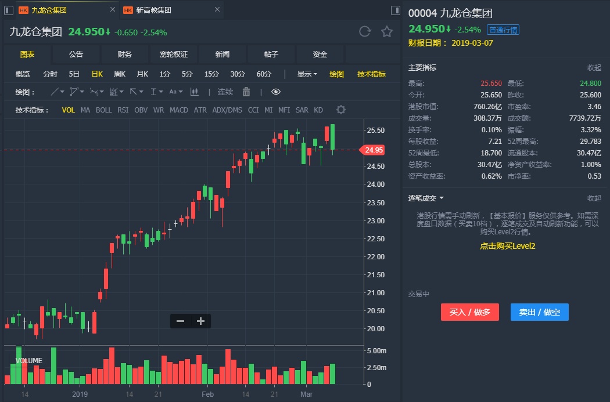The height and width of the screenshot is (402, 610).
Task: Zoom in chart with plus button
Action: pyautogui.click(x=201, y=321)
